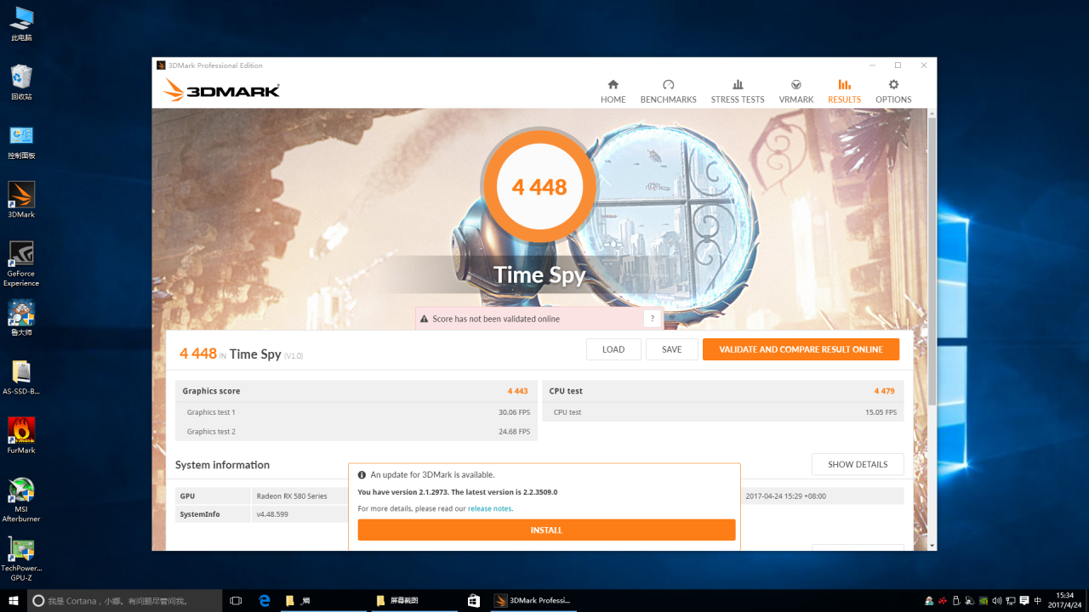The width and height of the screenshot is (1089, 612).
Task: Click VALIDATE AND COMPARE RESULT ONLINE
Action: click(801, 349)
